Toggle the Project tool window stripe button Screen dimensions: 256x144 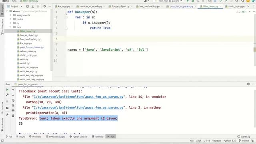coord(2,10)
